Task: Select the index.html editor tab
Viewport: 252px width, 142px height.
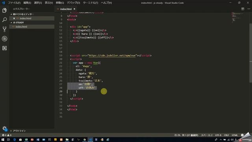Action: [66, 9]
